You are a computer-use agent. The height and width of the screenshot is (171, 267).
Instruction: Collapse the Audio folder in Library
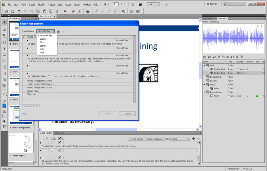204,65
